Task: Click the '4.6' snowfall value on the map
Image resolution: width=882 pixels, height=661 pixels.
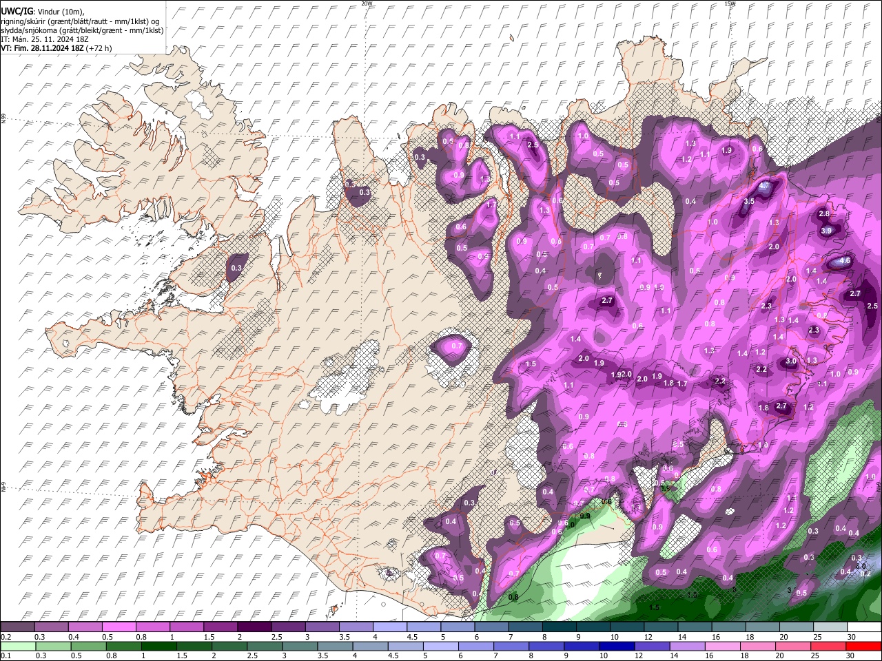Action: coord(845,261)
